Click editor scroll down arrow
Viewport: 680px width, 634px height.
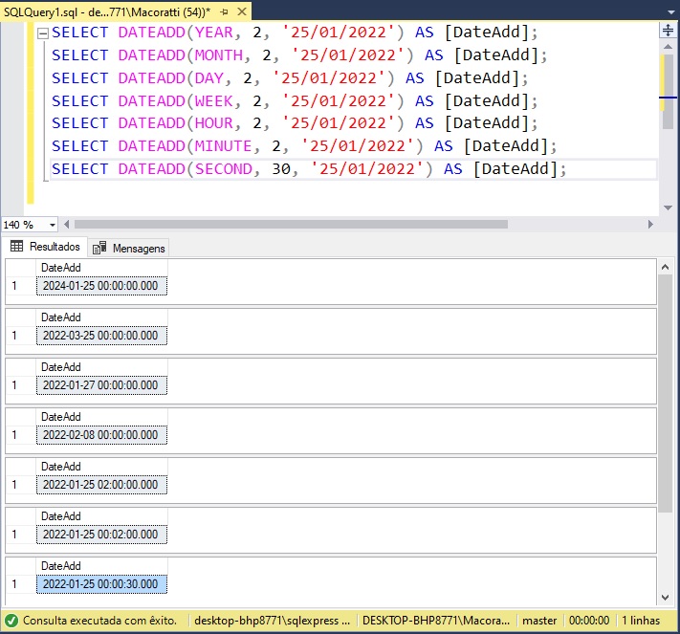(668, 208)
